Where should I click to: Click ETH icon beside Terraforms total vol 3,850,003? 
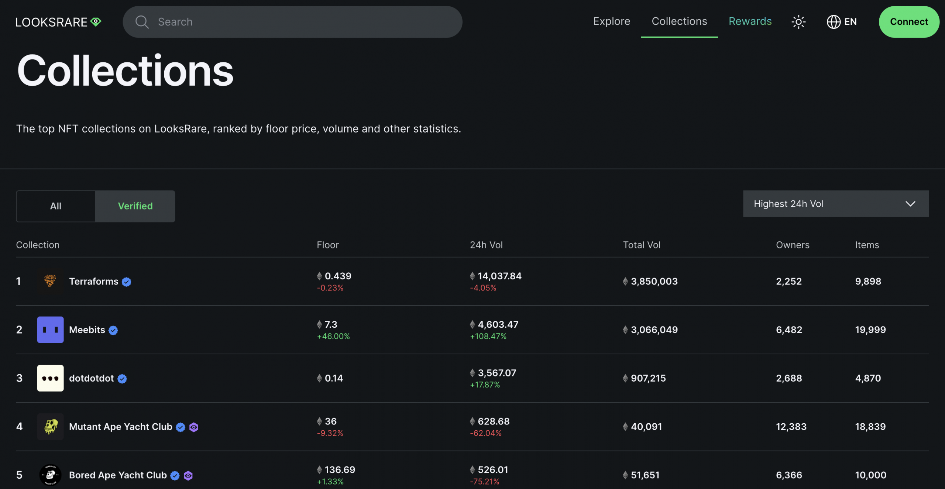click(x=625, y=281)
